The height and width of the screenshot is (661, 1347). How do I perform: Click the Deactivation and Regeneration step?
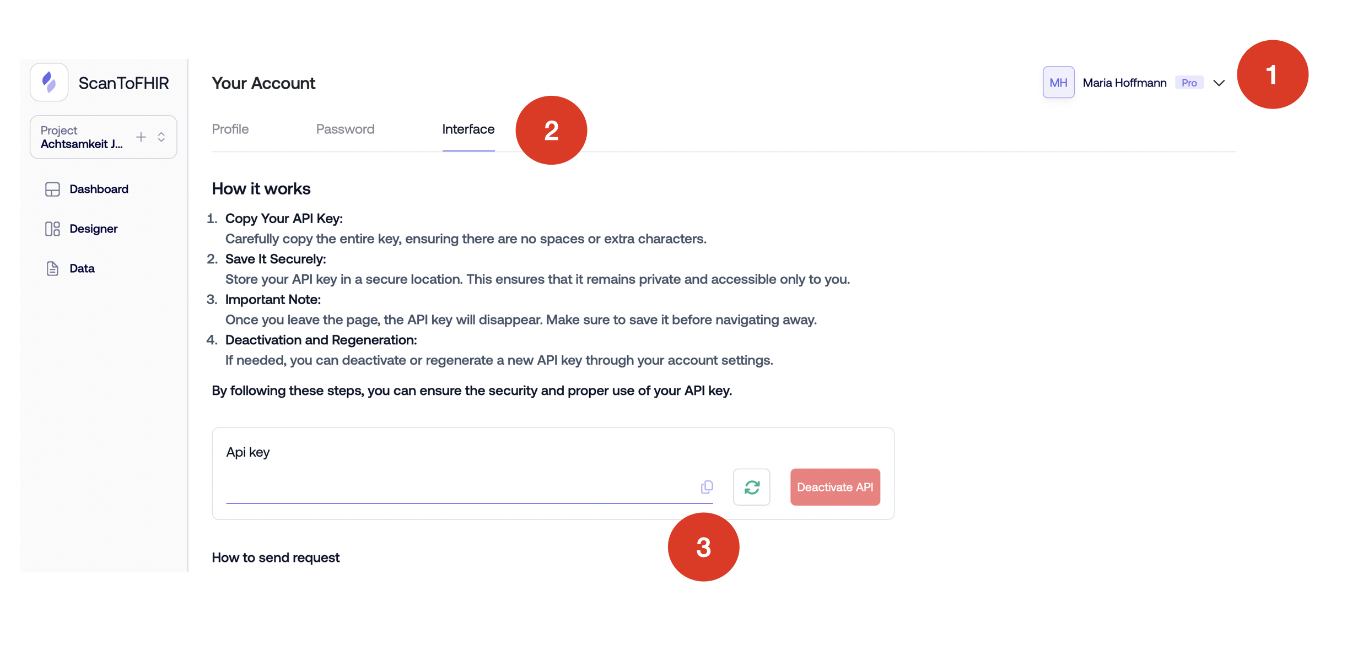pos(321,340)
